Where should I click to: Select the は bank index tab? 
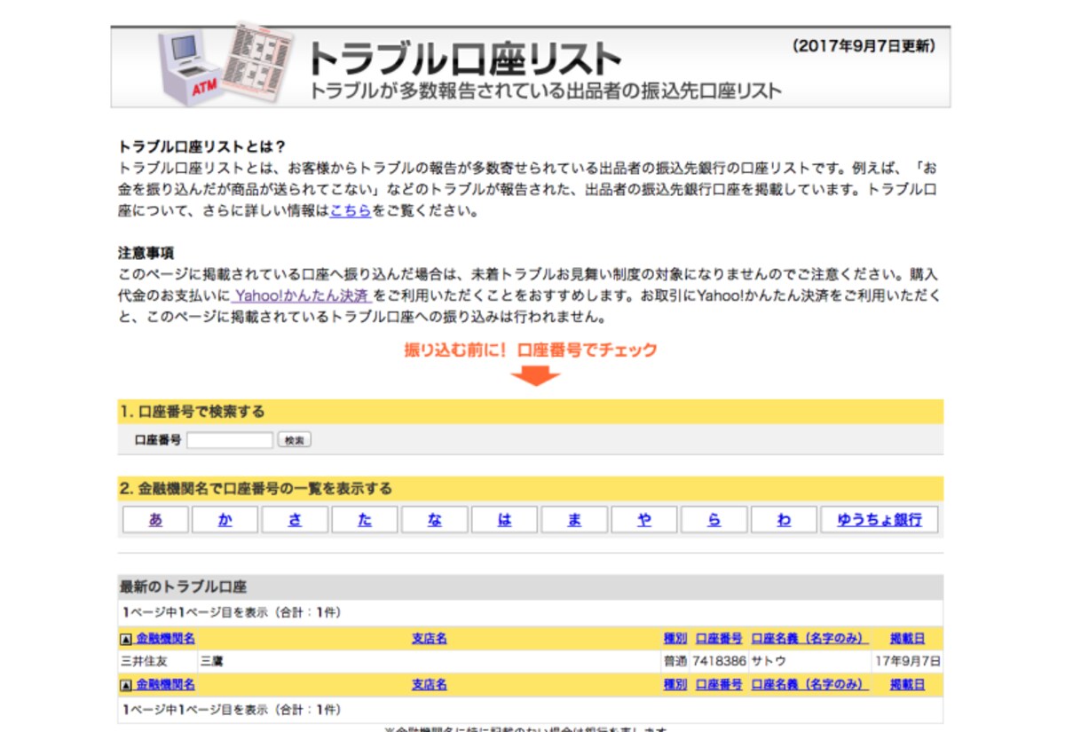(505, 520)
